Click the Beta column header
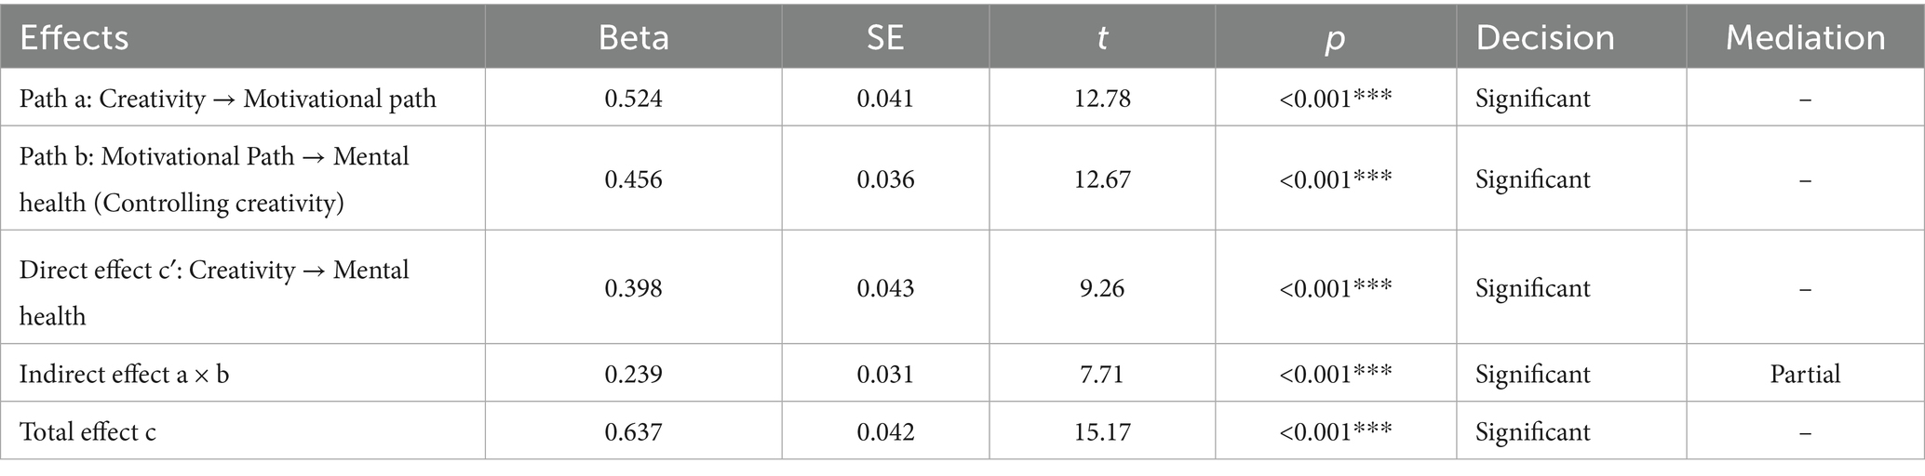The height and width of the screenshot is (476, 1925). coord(633,37)
